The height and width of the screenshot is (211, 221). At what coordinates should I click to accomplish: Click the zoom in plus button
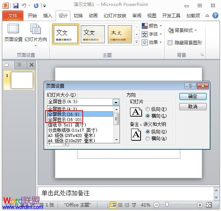click(200, 205)
